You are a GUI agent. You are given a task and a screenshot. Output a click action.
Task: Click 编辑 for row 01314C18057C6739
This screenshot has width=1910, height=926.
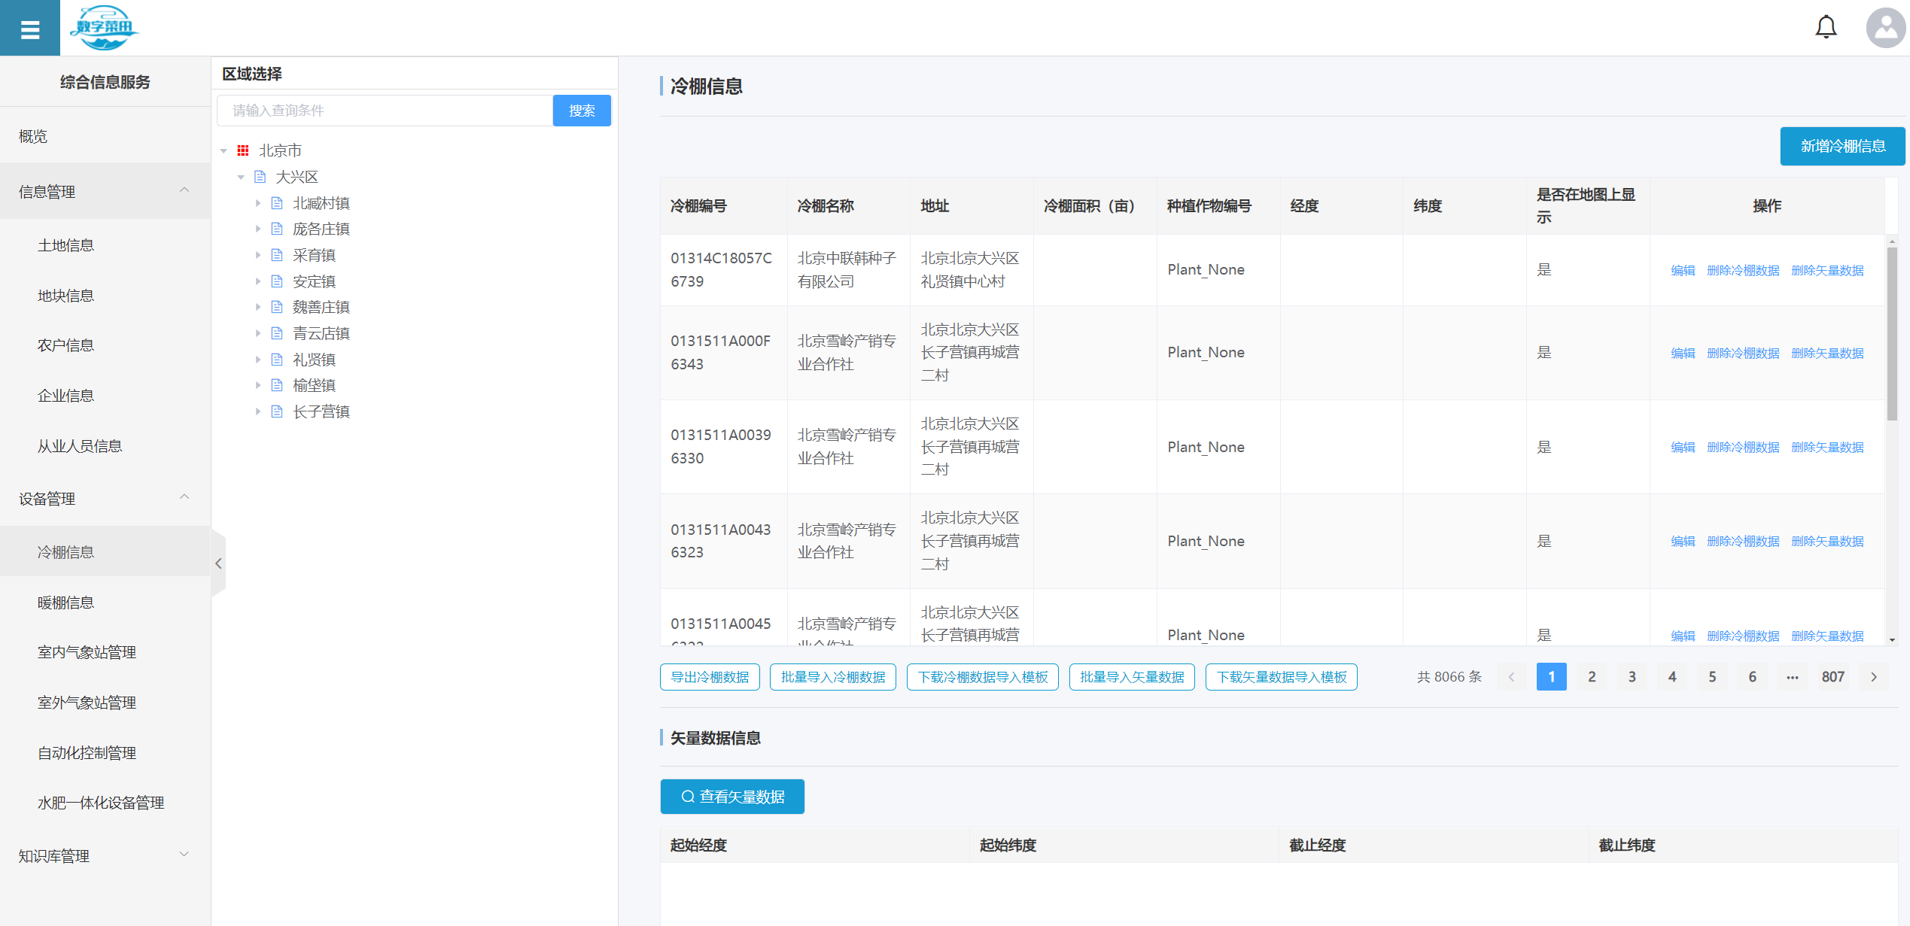click(1683, 270)
